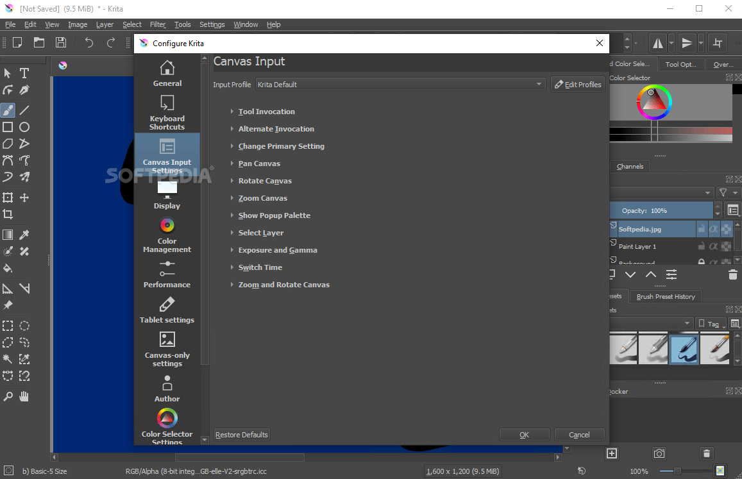Select the Transform tool

8,197
